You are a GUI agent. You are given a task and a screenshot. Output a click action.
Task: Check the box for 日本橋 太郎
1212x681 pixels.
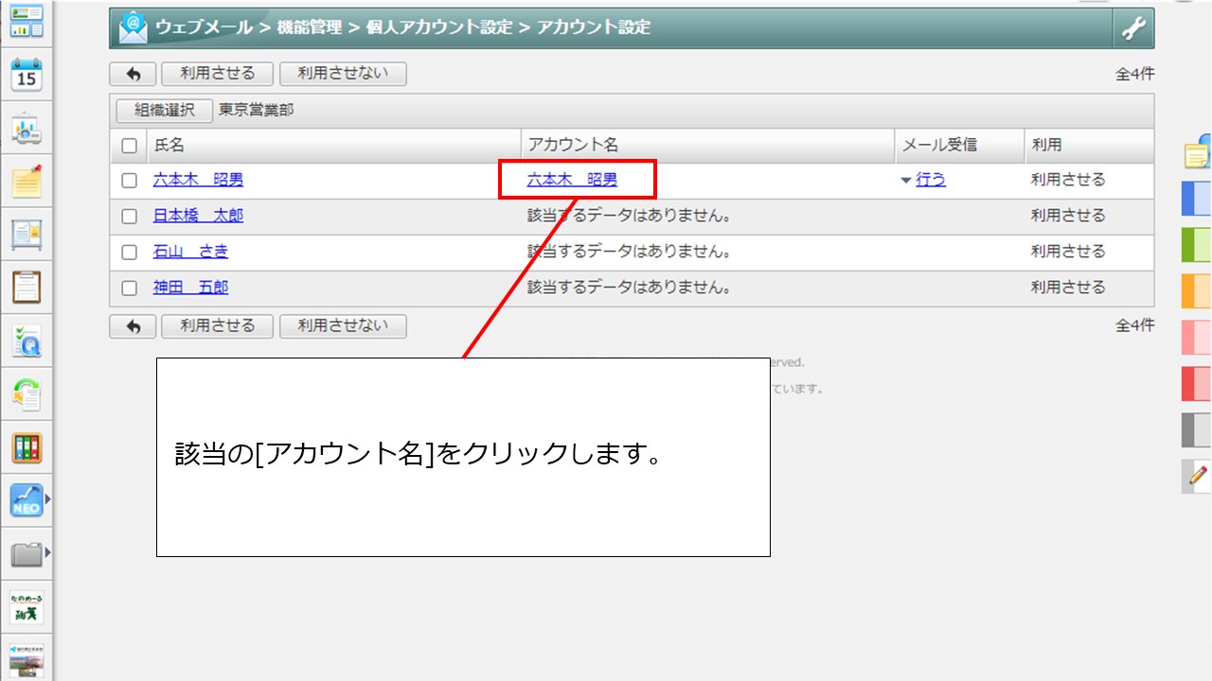click(x=130, y=217)
